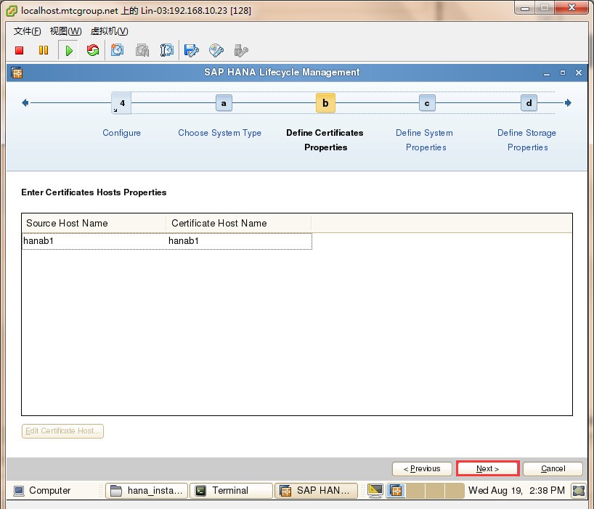
Task: Click the greyed revert to snapshot icon
Action: pos(142,50)
